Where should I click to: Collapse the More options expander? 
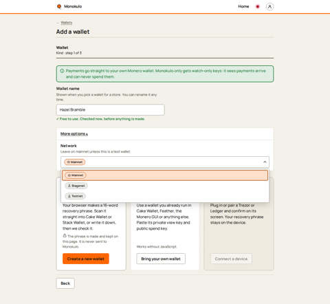coord(74,133)
